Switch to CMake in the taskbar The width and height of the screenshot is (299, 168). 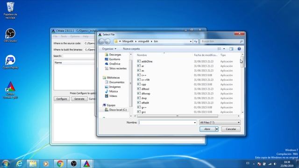click(86, 164)
